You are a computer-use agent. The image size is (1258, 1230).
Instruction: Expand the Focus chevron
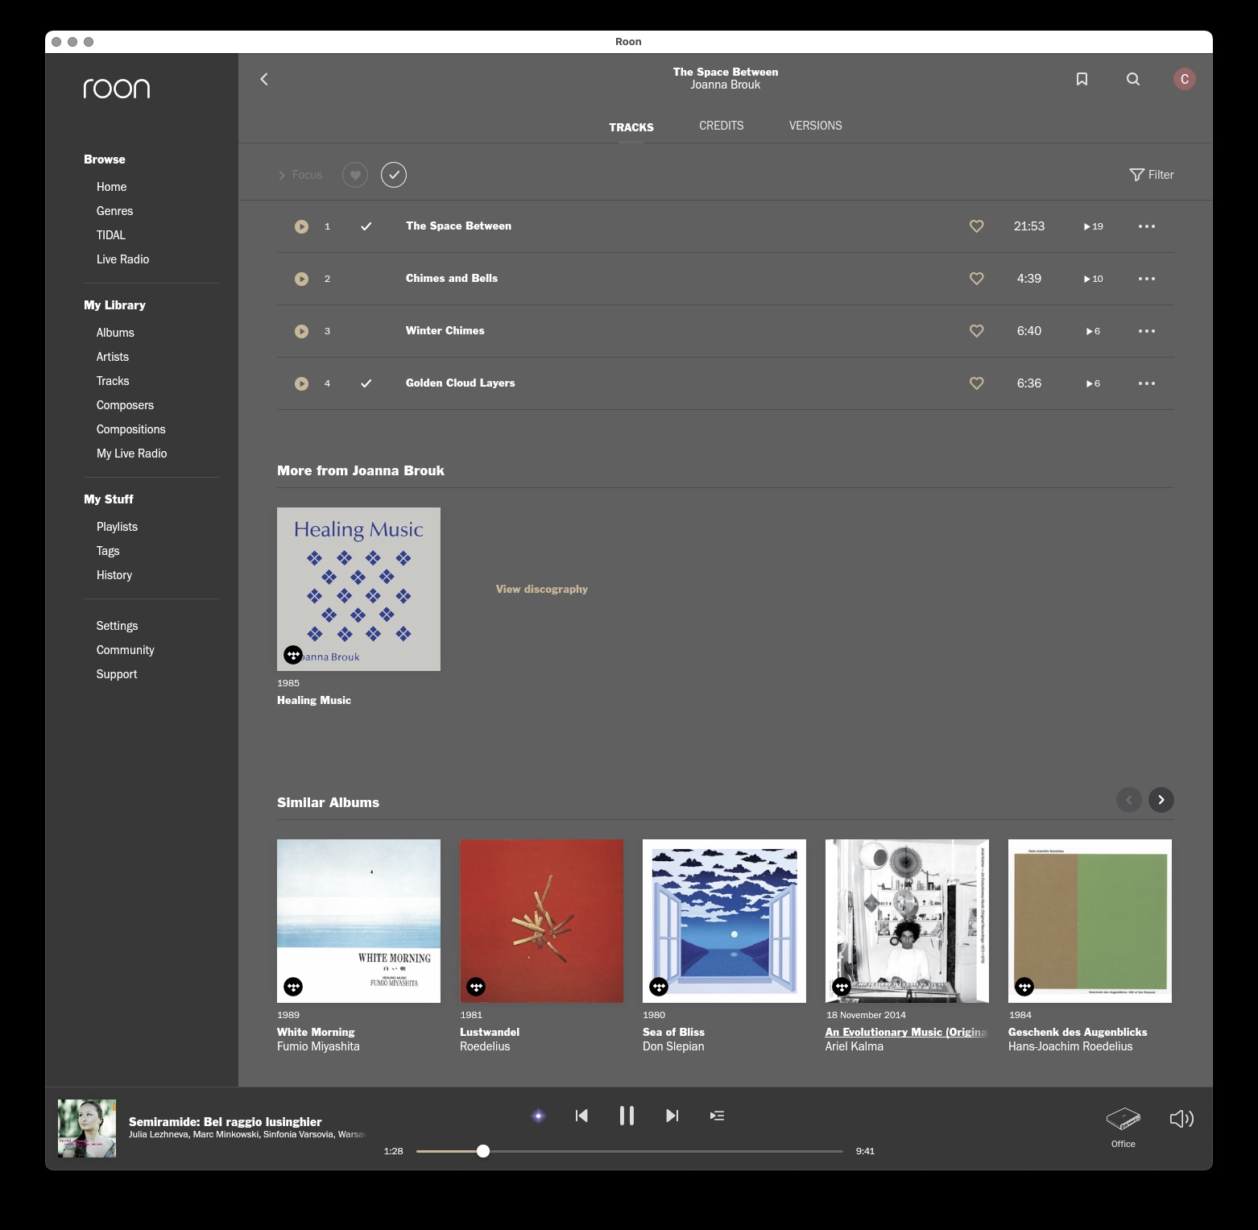tap(282, 175)
